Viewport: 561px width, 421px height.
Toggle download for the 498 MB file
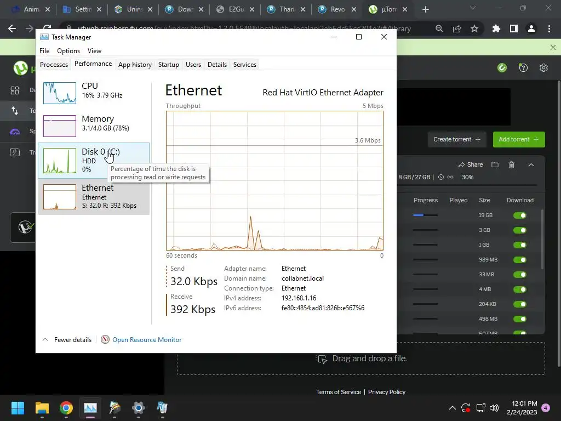[x=520, y=319]
